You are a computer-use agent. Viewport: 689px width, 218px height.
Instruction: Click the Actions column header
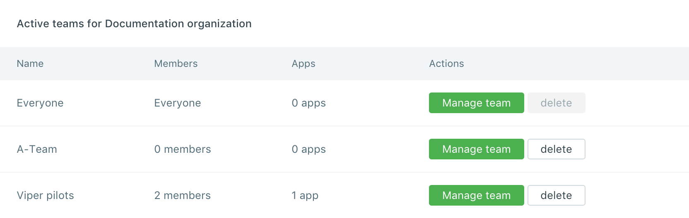pos(446,64)
